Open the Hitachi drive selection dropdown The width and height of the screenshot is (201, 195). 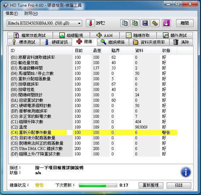pos(44,23)
